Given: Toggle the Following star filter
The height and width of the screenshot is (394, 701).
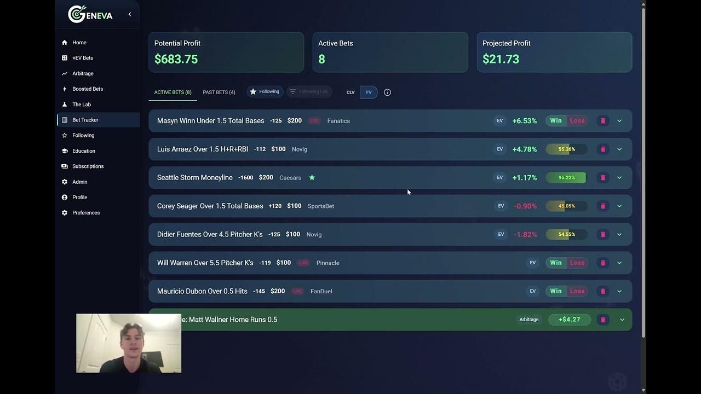Looking at the screenshot, I should pos(265,92).
